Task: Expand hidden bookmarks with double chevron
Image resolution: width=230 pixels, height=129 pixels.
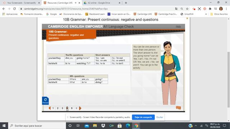Action: pos(206,14)
